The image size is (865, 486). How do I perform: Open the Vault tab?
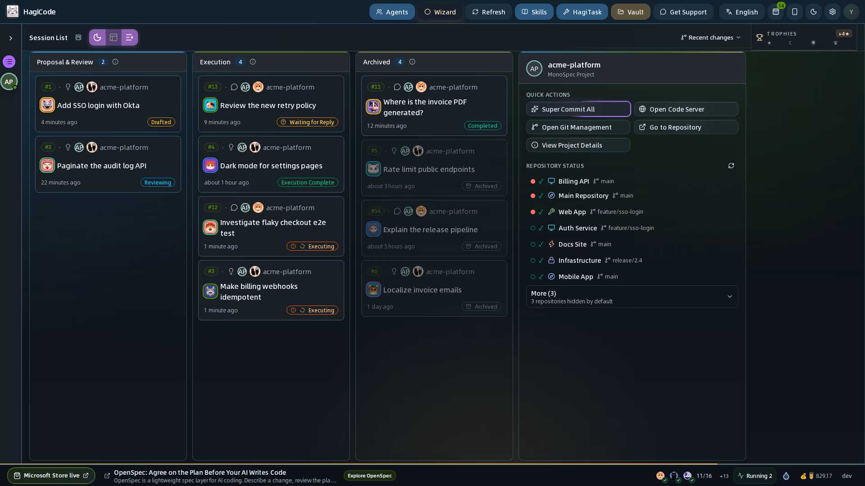click(630, 12)
